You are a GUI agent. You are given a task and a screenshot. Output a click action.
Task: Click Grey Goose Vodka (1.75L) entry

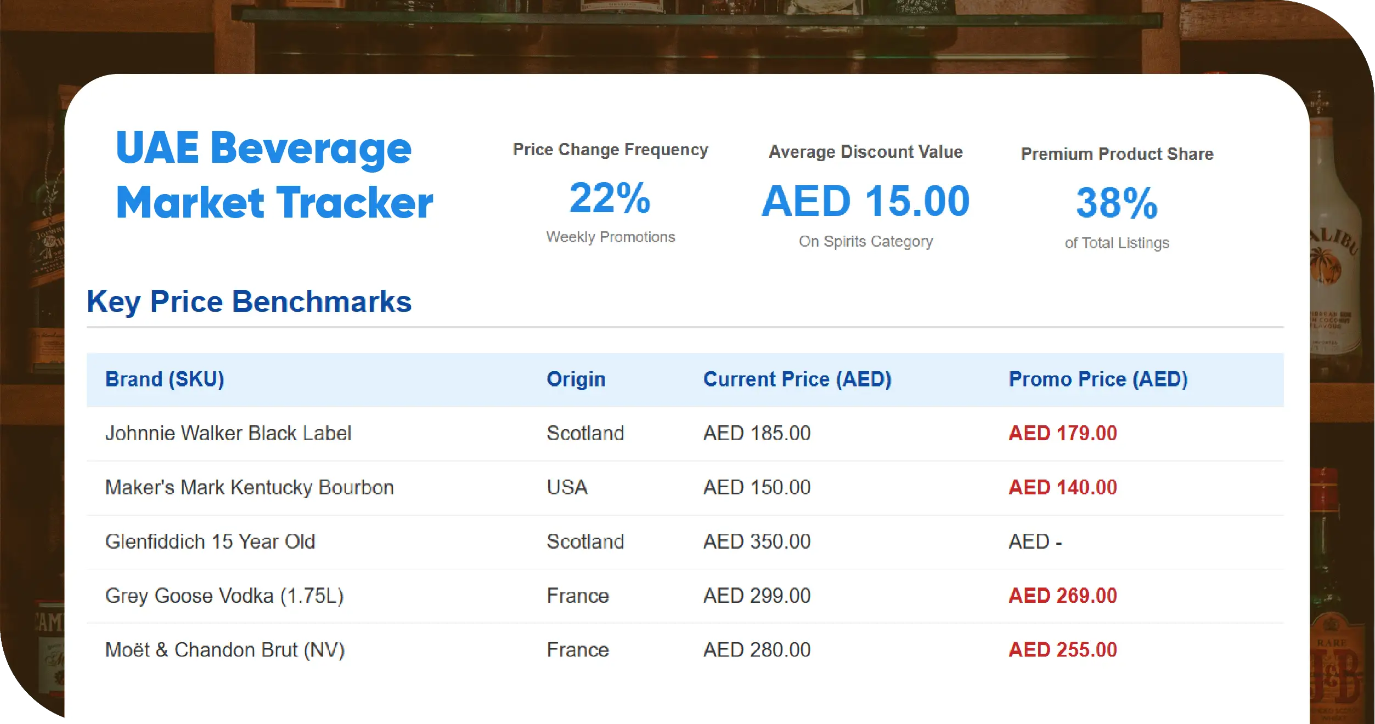click(224, 596)
